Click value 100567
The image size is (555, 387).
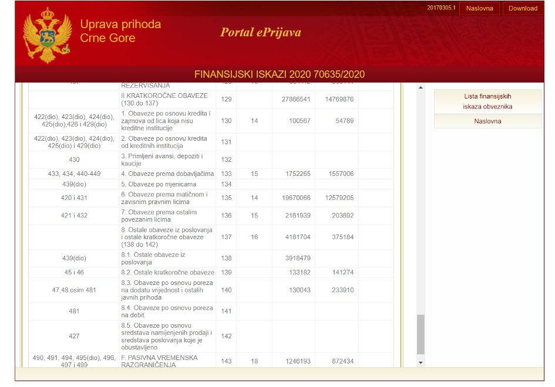(x=300, y=121)
